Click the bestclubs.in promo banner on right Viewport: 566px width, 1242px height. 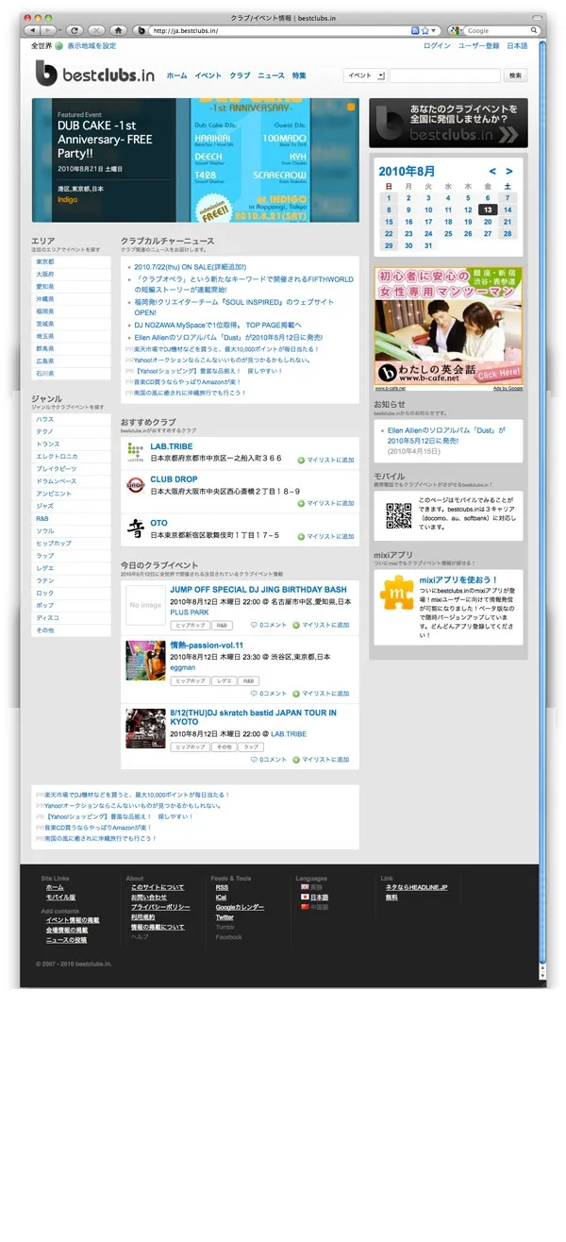click(x=448, y=123)
